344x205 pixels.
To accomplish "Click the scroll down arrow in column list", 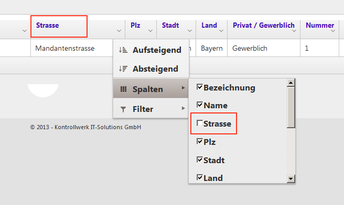I will coord(291,179).
